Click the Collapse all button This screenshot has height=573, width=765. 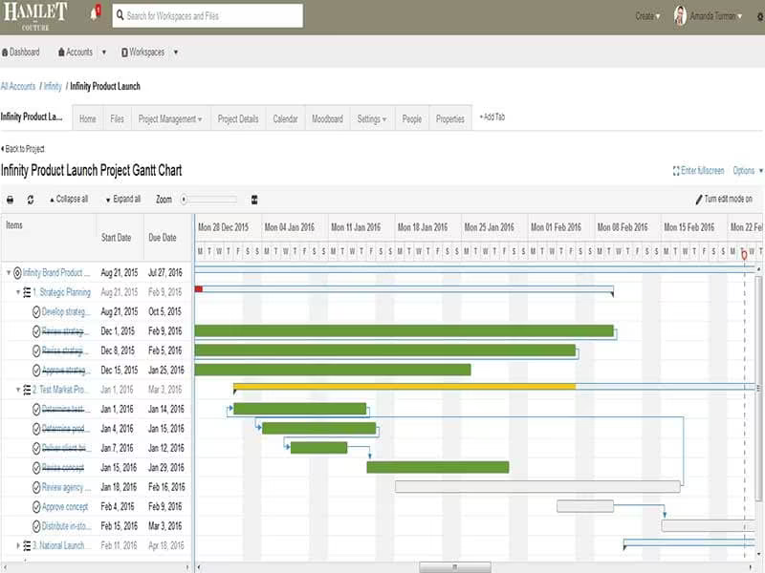pos(68,199)
